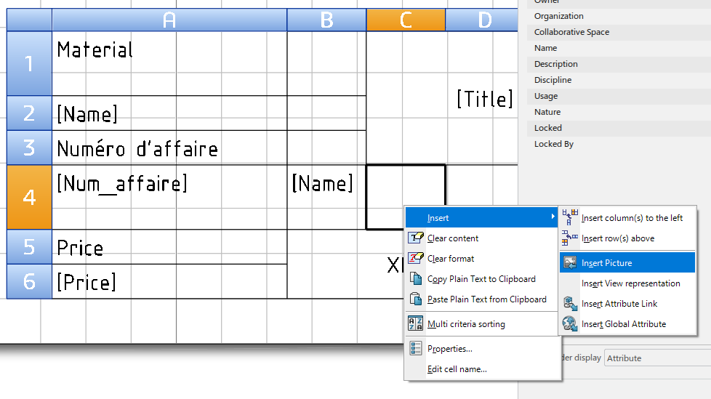
Task: Select row 4 header
Action: pyautogui.click(x=29, y=197)
